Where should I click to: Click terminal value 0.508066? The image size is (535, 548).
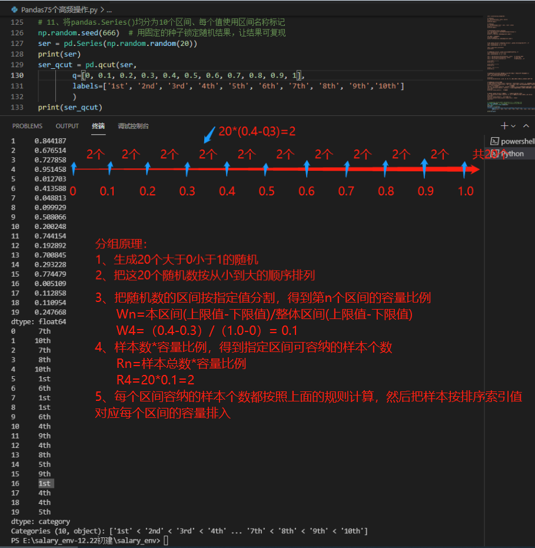coord(50,217)
